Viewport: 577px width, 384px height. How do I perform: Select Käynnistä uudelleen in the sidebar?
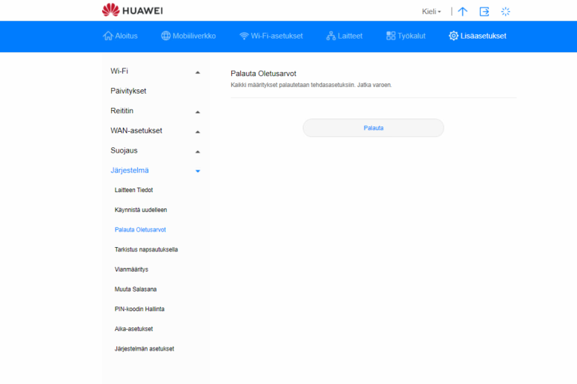(140, 210)
